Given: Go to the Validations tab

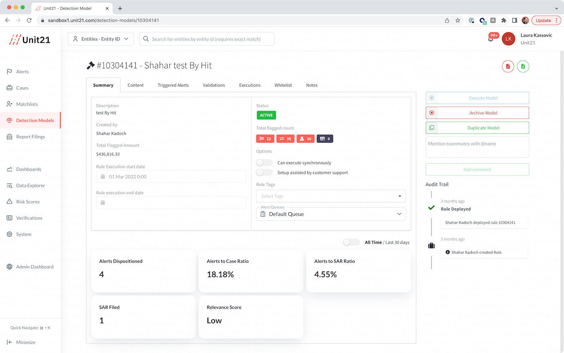Looking at the screenshot, I should (x=214, y=85).
